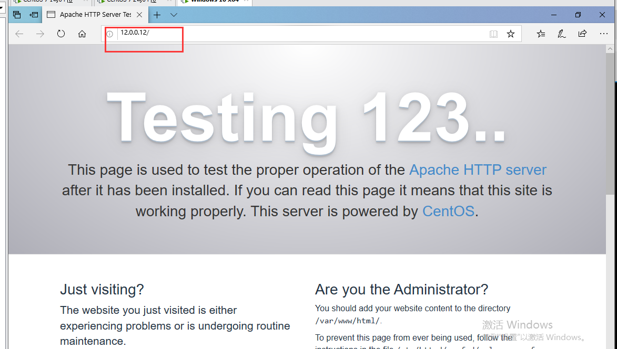Expand the tab preview chevron

pos(174,15)
